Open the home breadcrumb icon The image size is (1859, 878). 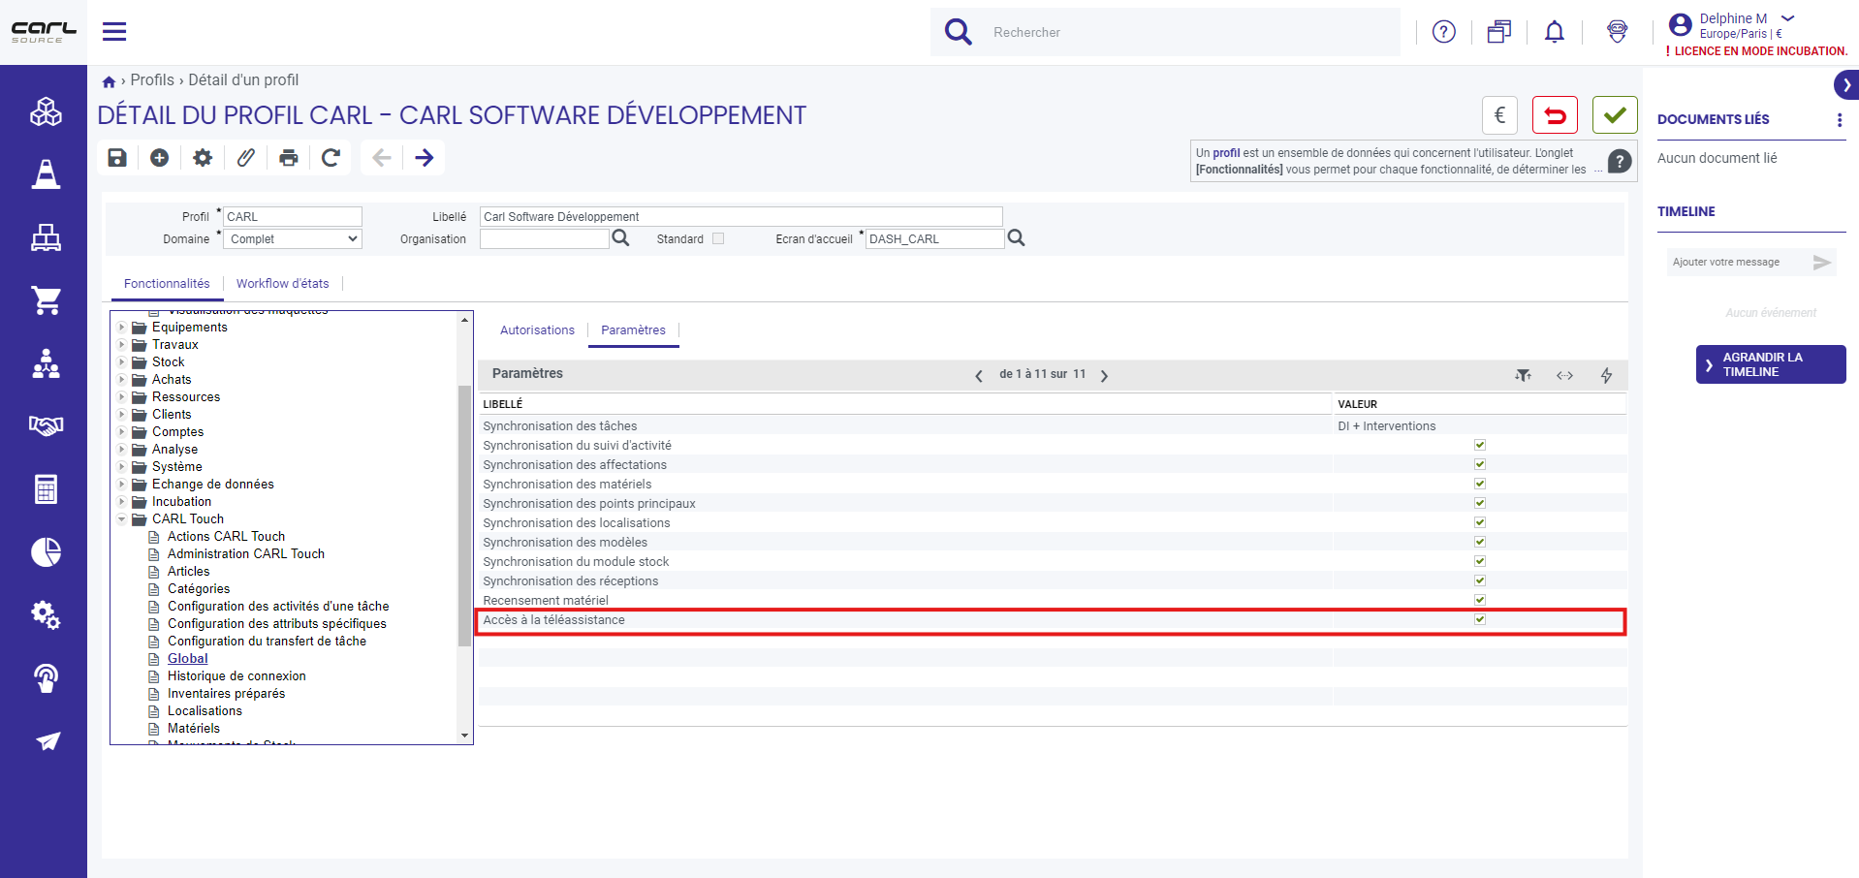click(109, 81)
